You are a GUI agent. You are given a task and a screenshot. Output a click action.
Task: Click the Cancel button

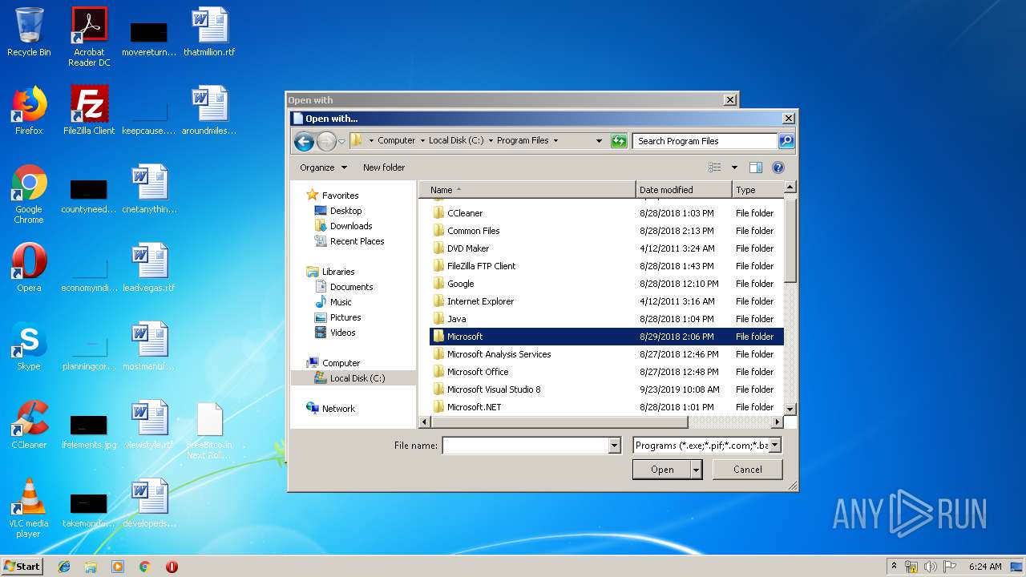coord(747,470)
